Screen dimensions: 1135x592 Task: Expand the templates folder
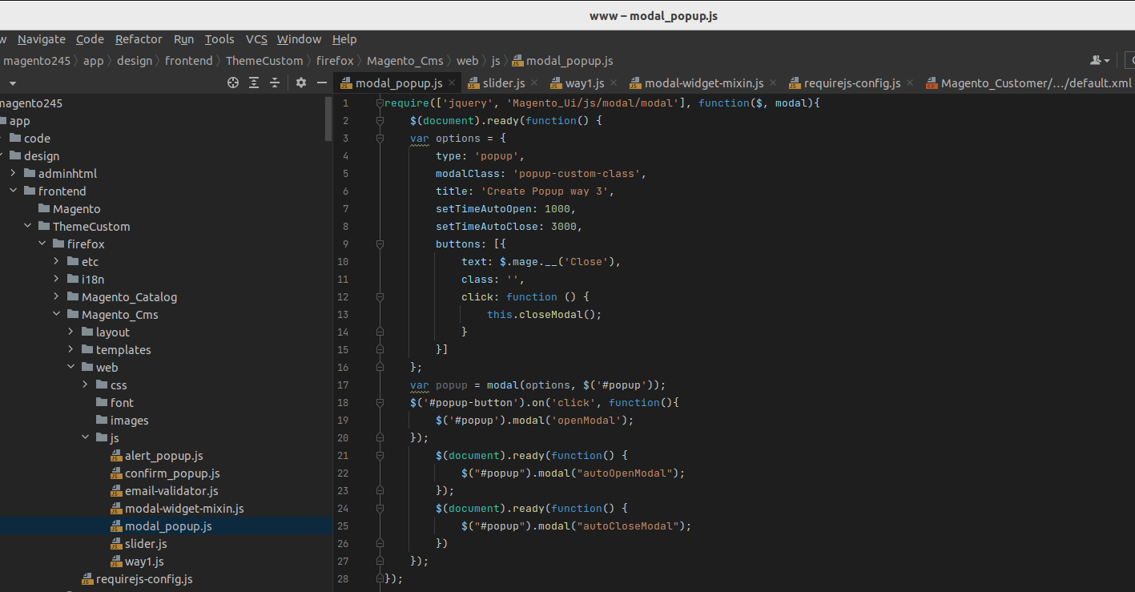pos(71,350)
